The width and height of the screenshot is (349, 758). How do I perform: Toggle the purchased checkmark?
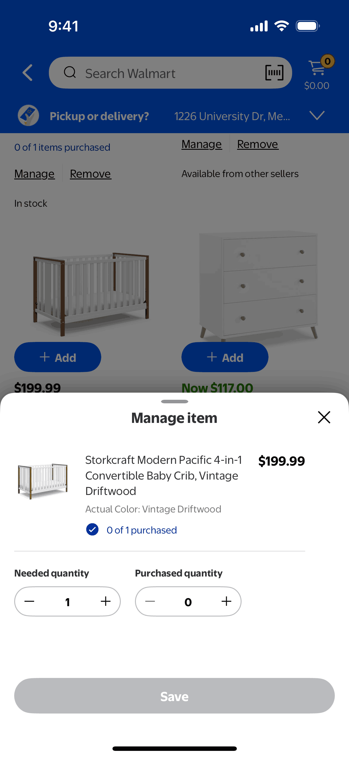92,530
